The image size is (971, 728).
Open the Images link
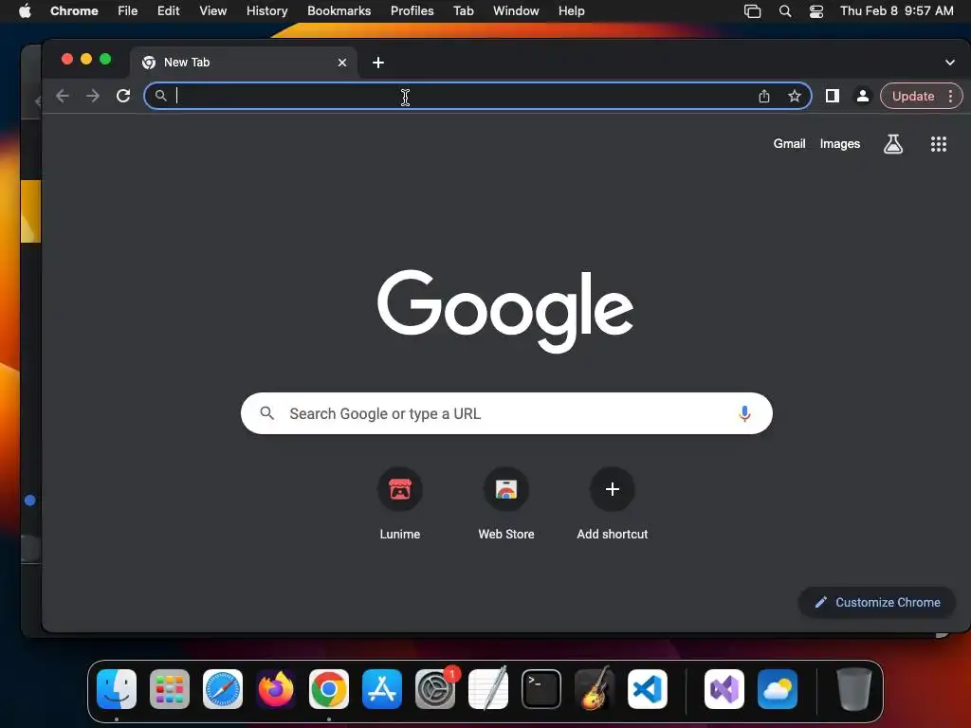(x=840, y=144)
